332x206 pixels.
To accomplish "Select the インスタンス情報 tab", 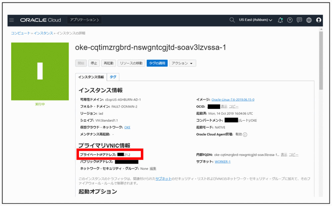I will pos(91,77).
